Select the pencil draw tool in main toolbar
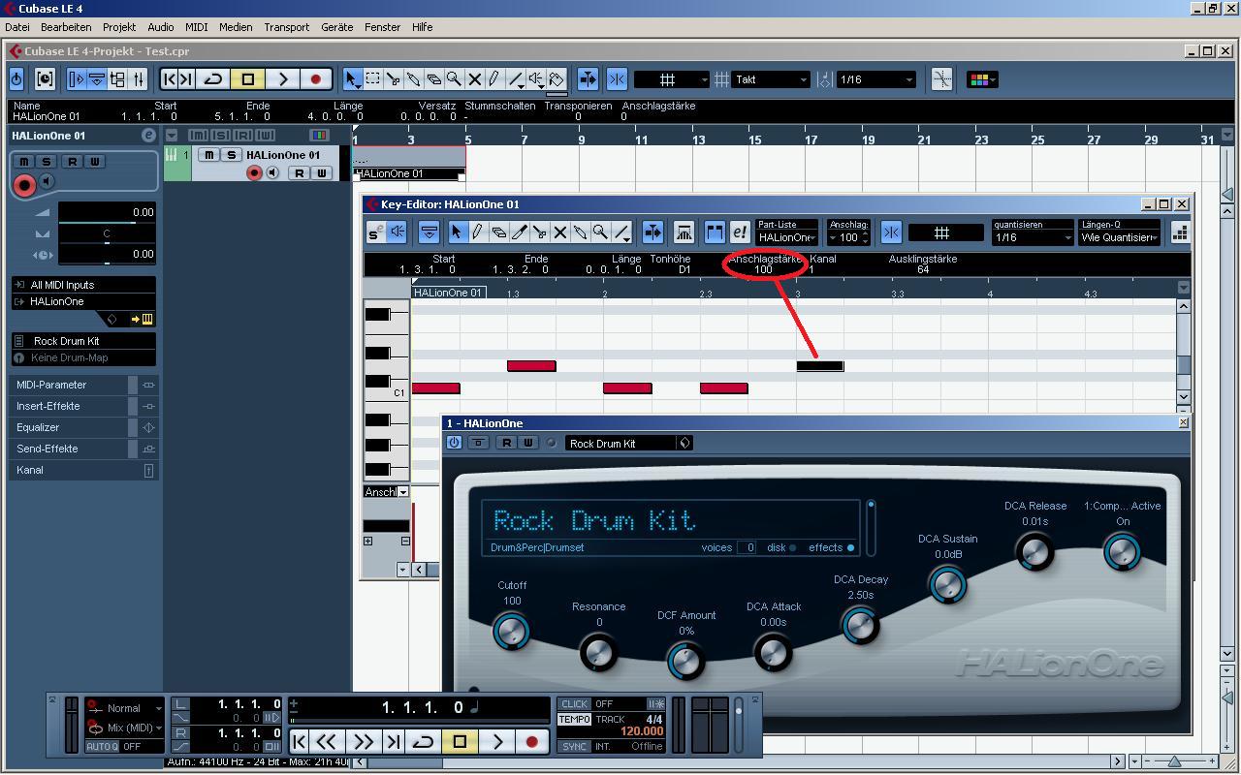Screen dimensions: 1241x775 point(494,79)
